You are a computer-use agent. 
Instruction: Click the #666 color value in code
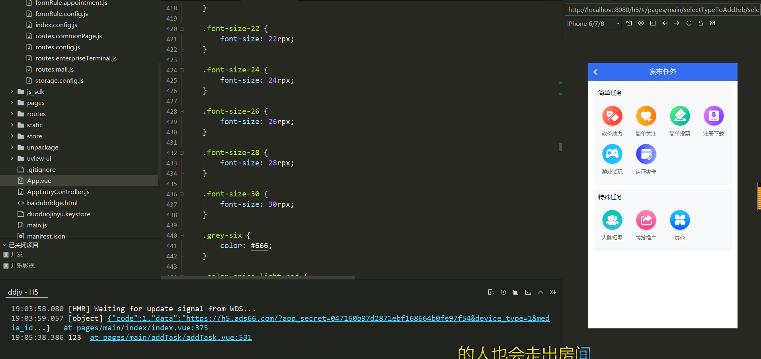[x=259, y=246]
